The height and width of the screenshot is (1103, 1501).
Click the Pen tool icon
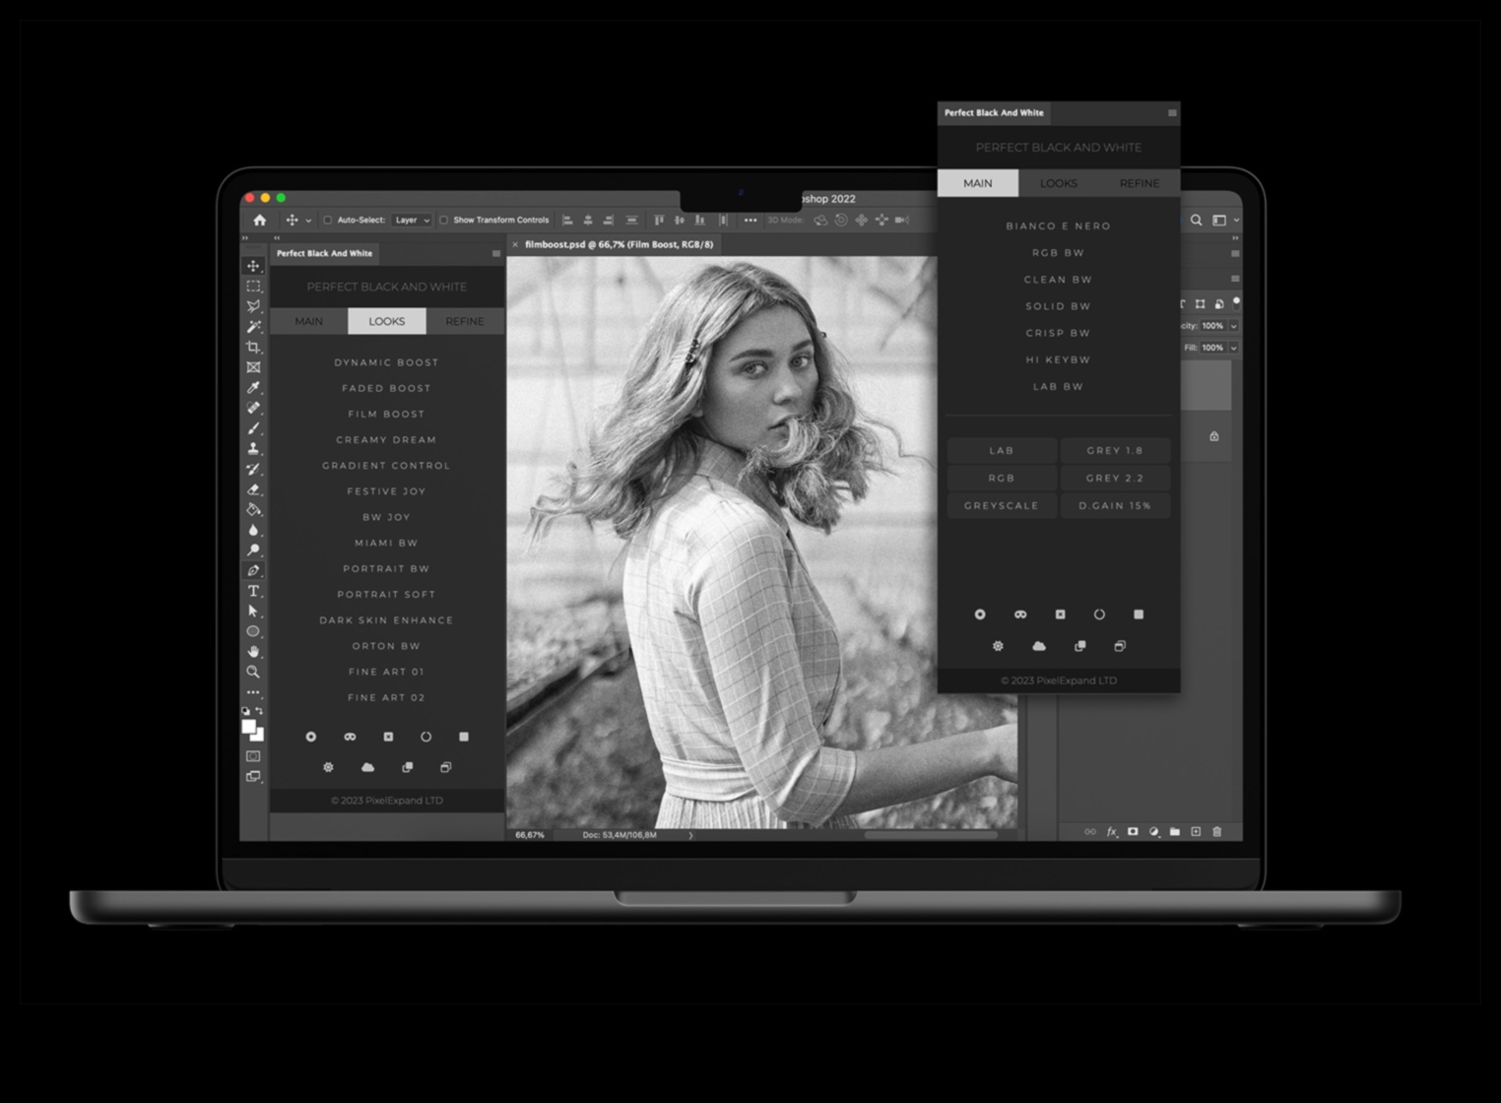click(253, 570)
